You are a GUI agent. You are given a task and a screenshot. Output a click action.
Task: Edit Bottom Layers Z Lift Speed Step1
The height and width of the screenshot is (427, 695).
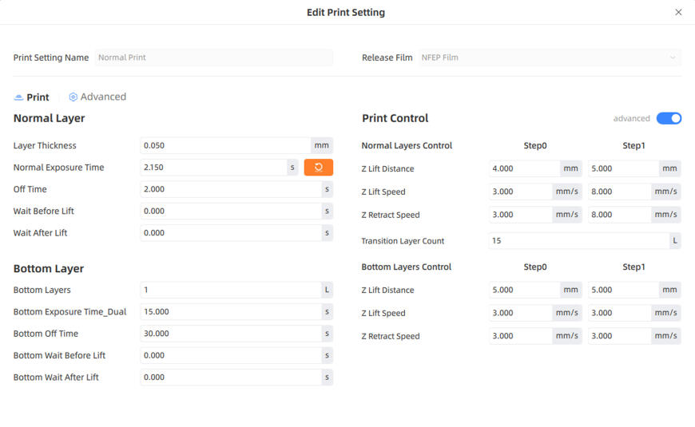pos(619,313)
